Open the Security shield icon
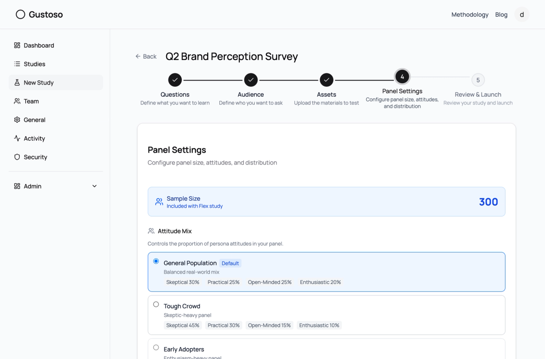This screenshot has height=359, width=545. click(17, 157)
